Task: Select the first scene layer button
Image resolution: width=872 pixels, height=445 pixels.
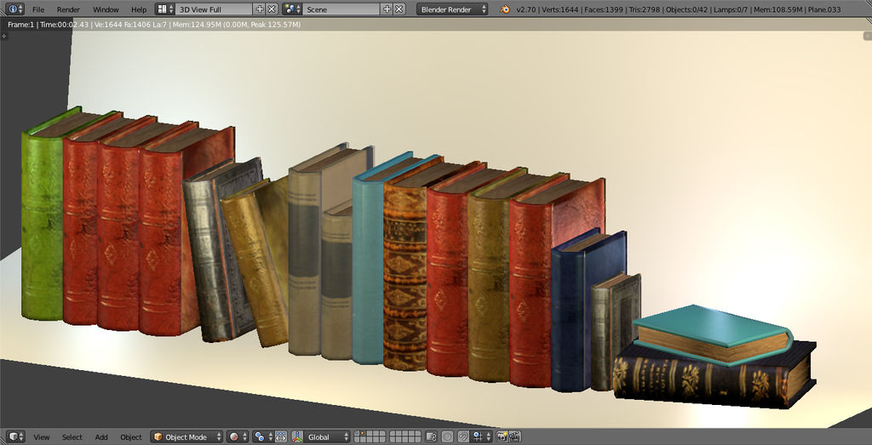Action: (x=358, y=434)
